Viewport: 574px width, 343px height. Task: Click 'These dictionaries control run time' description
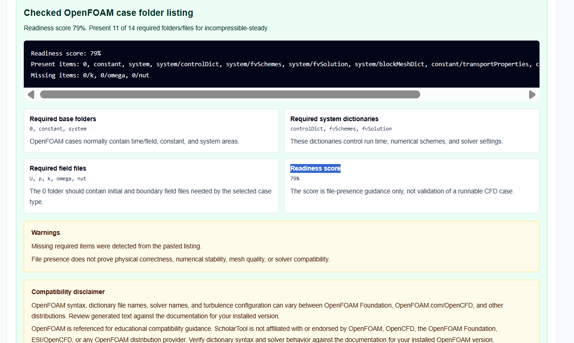(396, 141)
